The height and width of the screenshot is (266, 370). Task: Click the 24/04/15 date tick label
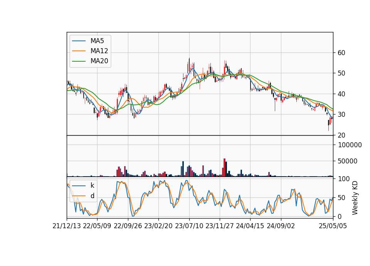250,226
